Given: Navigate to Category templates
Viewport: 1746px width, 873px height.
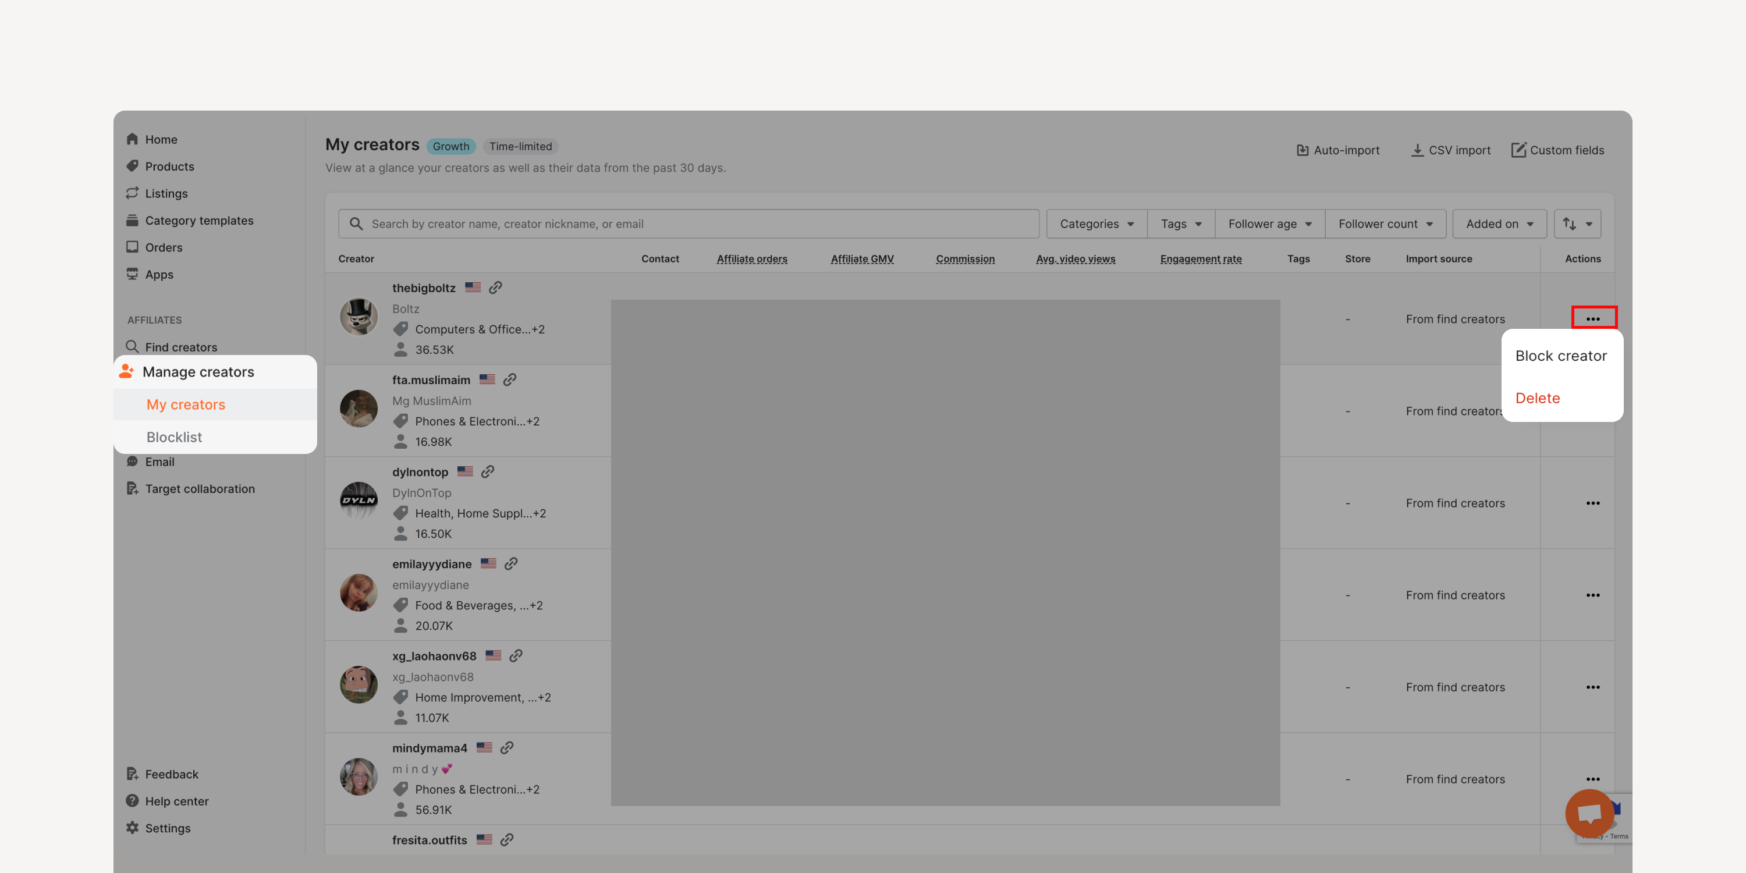Looking at the screenshot, I should (199, 220).
